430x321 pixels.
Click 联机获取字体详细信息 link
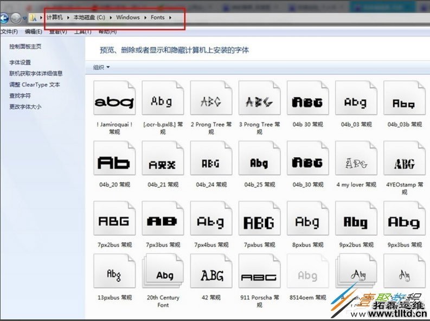click(36, 73)
